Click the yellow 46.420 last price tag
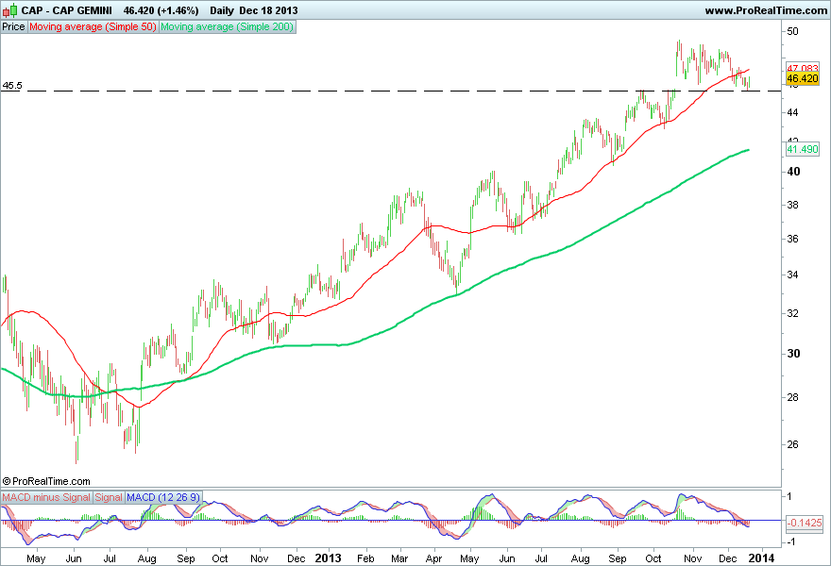Viewport: 831px width, 566px height. [x=803, y=79]
